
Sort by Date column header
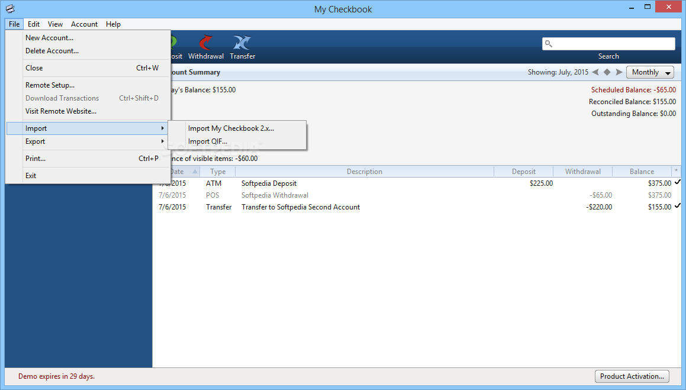178,172
